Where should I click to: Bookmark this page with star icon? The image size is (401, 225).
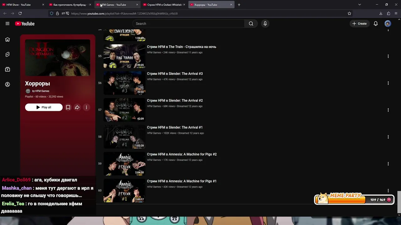point(349,13)
